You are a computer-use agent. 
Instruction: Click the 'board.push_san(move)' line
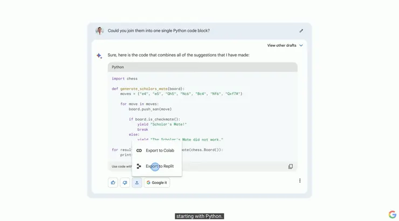(150, 109)
